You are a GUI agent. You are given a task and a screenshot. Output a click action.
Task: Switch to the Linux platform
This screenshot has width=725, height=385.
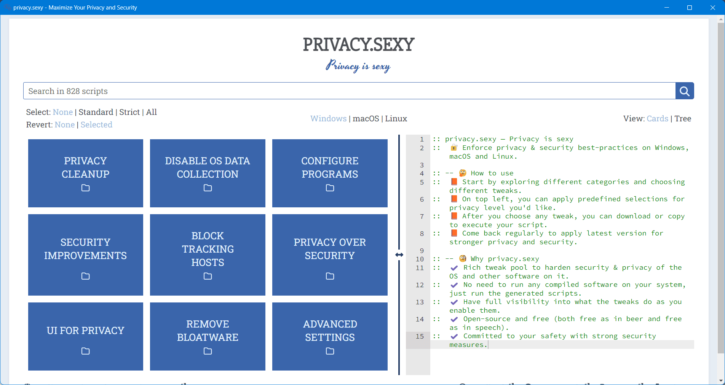[x=396, y=119]
